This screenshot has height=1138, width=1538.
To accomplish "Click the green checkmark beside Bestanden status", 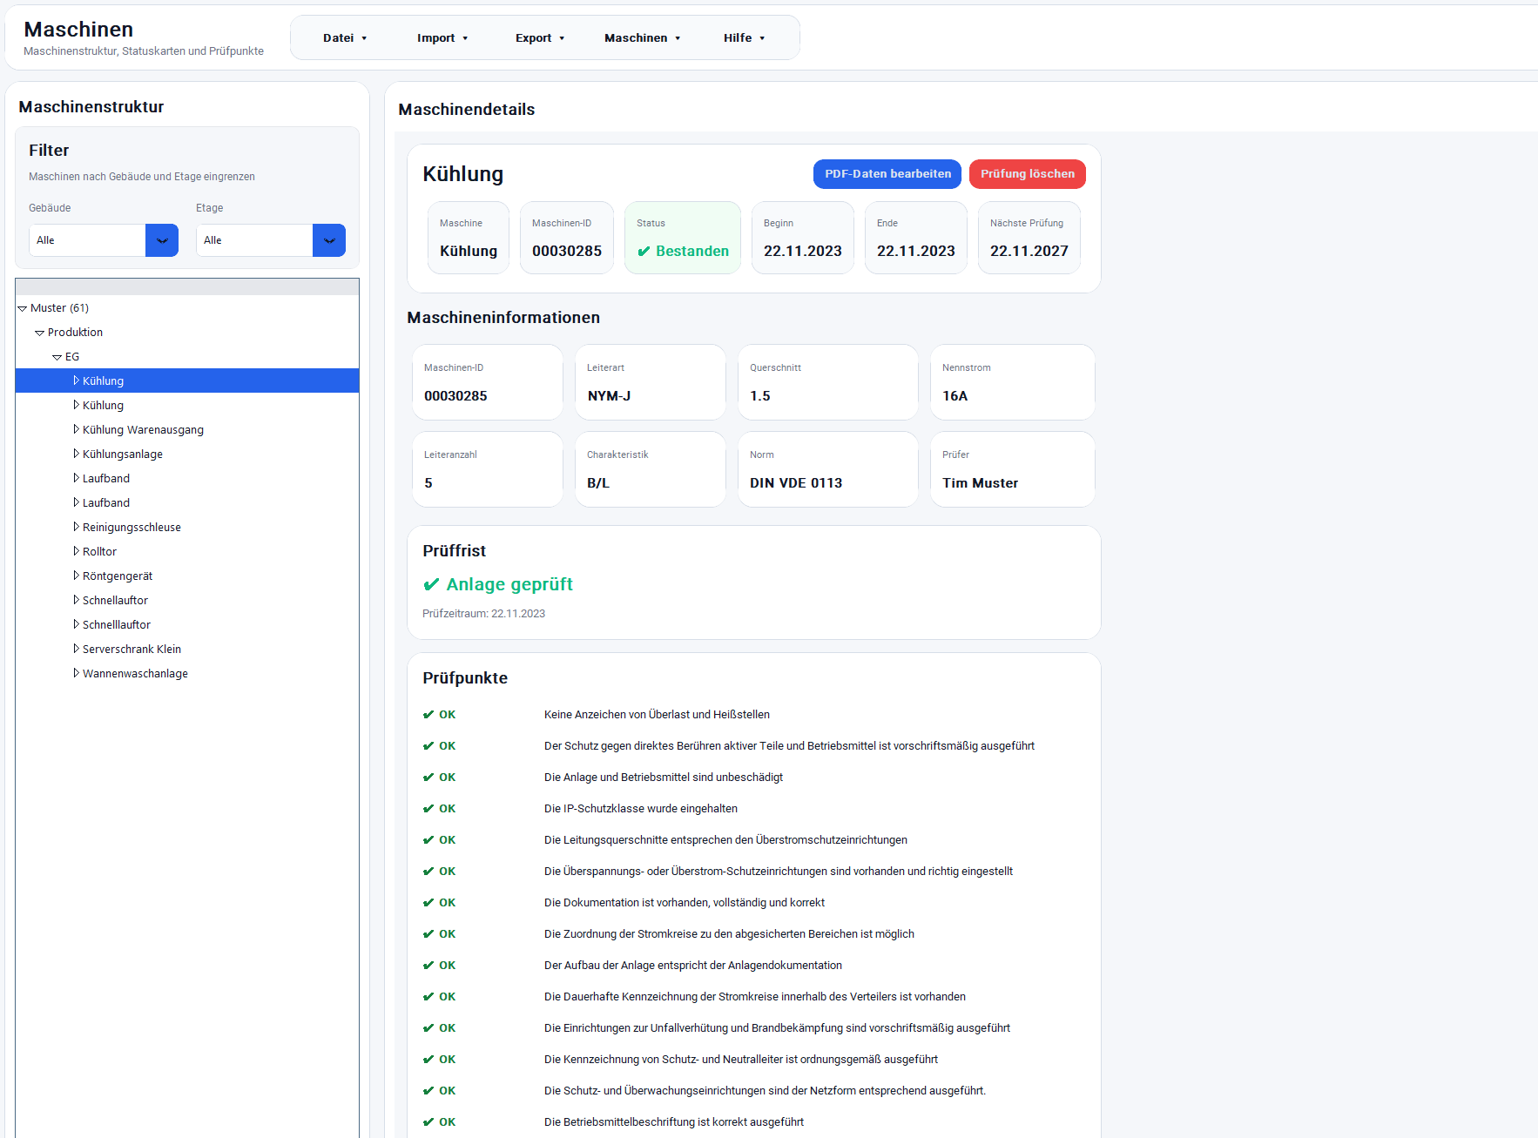I will (x=644, y=252).
